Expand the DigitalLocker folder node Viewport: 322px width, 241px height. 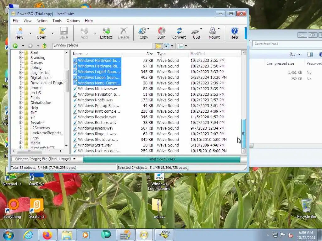(x=20, y=78)
